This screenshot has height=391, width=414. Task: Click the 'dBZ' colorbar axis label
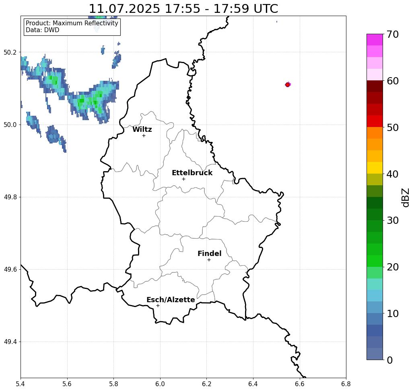tap(405, 197)
